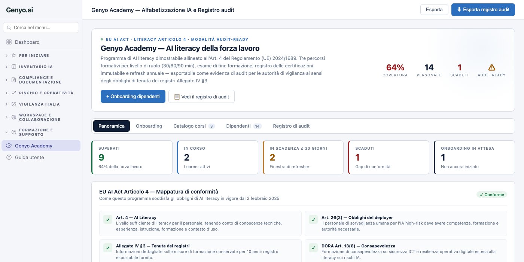The image size is (524, 262).
Task: Click the star icon beside Per iniziare
Action: pos(14,55)
